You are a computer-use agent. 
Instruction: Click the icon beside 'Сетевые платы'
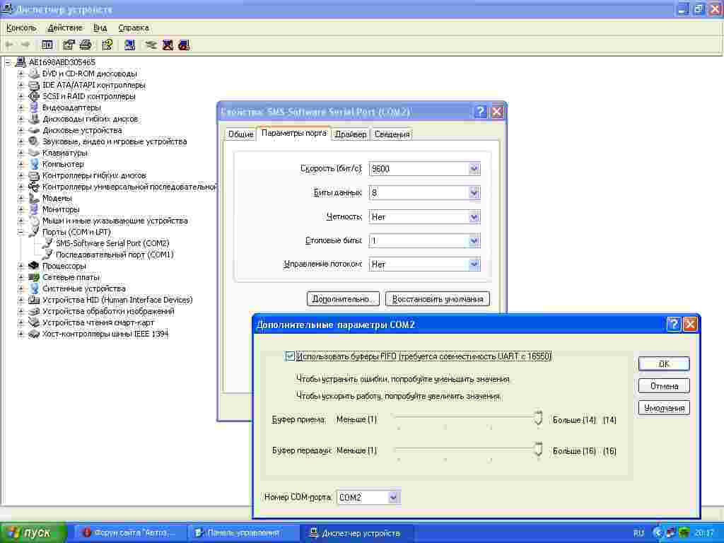pos(34,277)
